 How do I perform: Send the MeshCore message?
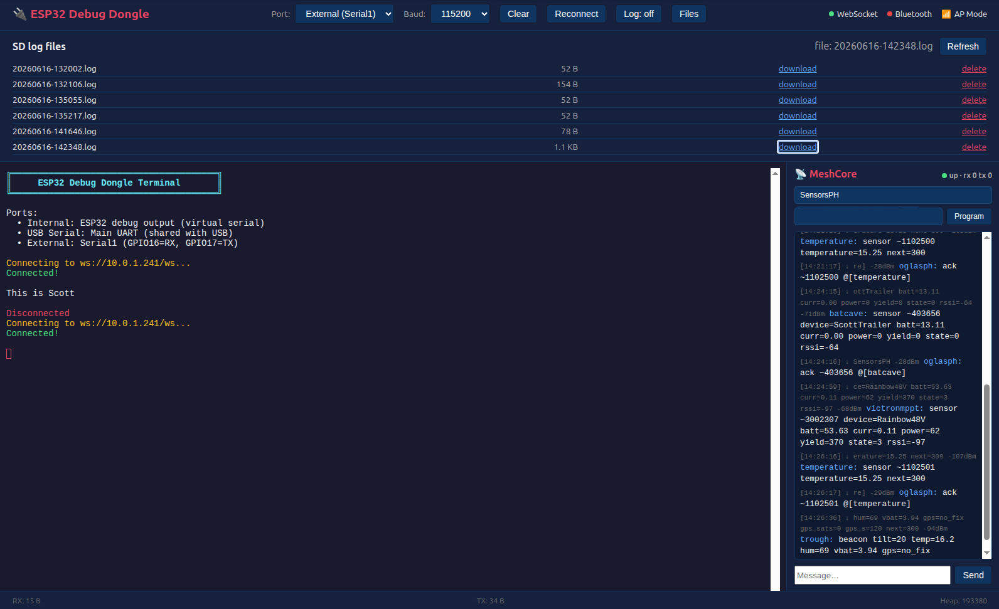(x=973, y=575)
